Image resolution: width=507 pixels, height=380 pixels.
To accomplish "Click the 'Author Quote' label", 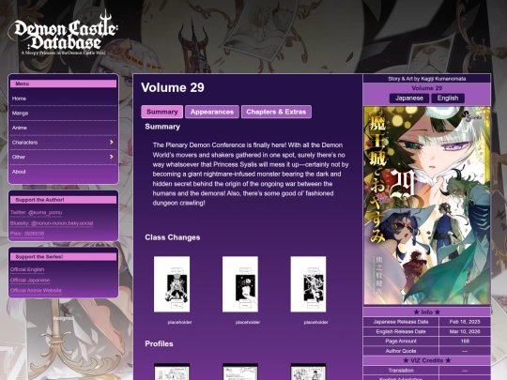I will (401, 351).
